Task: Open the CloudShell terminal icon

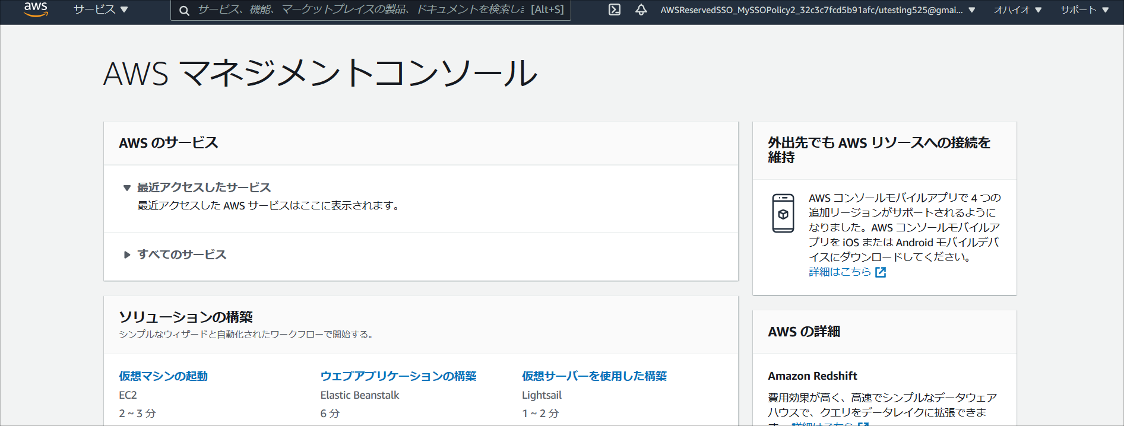Action: tap(615, 9)
